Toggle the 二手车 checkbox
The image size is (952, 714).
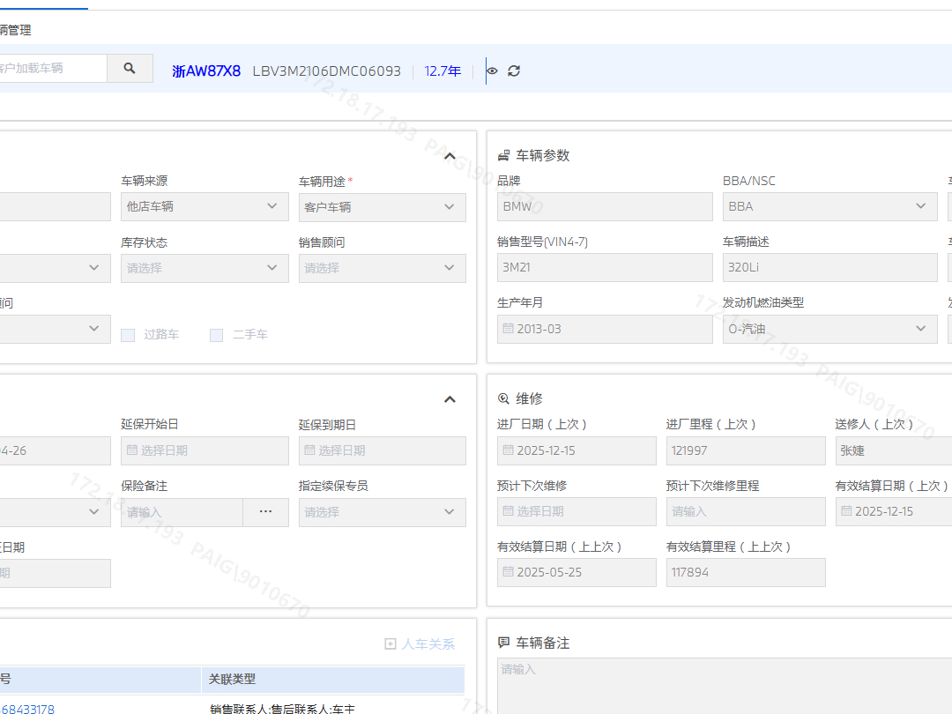(x=216, y=335)
